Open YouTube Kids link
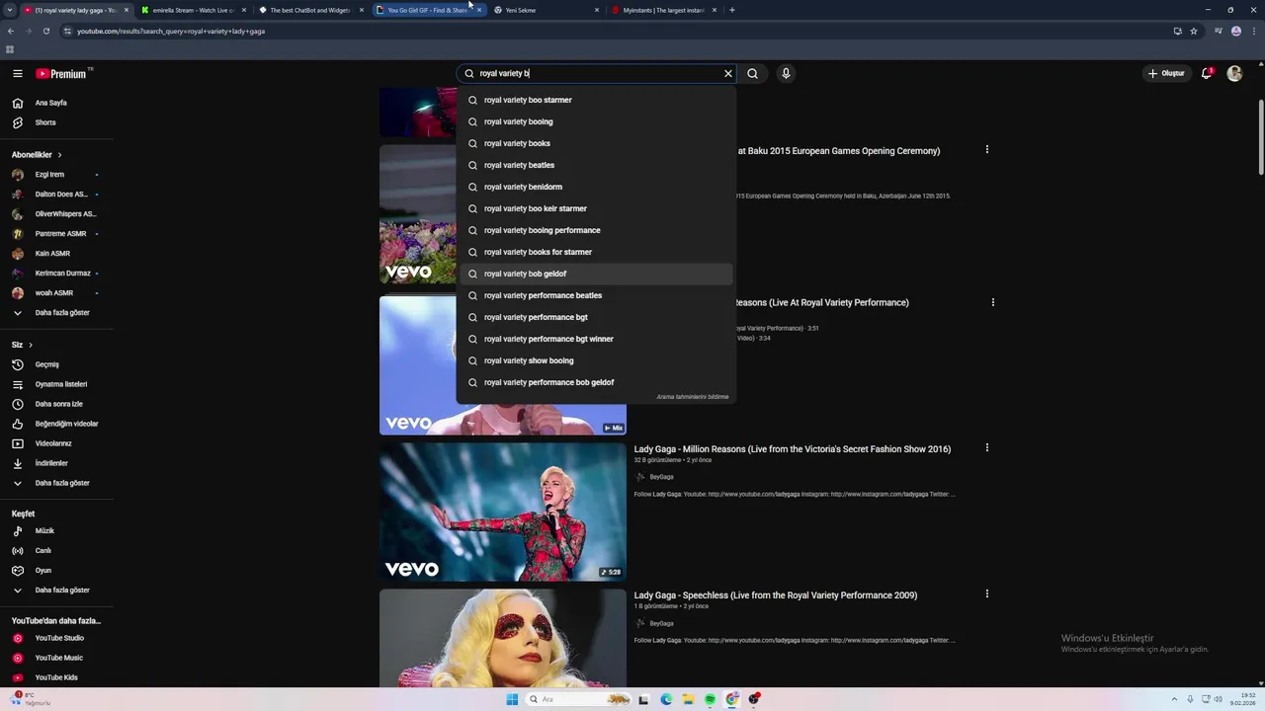 click(56, 677)
